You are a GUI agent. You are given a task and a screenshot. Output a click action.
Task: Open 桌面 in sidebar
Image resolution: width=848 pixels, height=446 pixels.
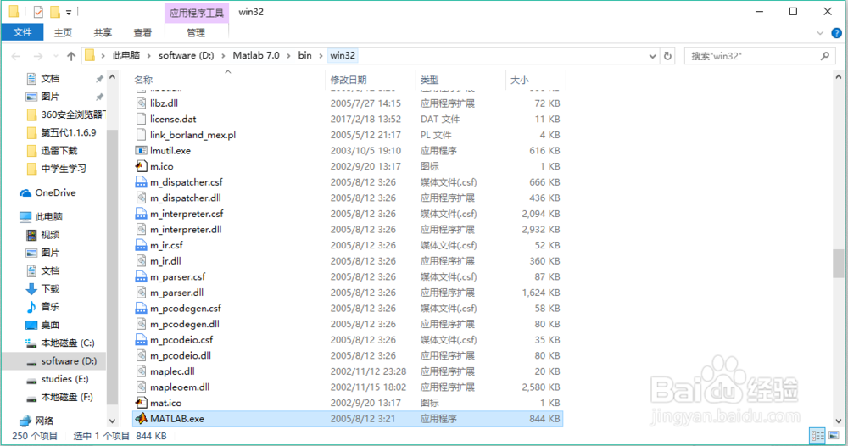tap(42, 325)
